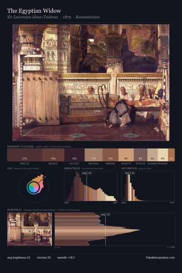
Task: Click hex code under the 21% swatch
Action: [x=25, y=164]
